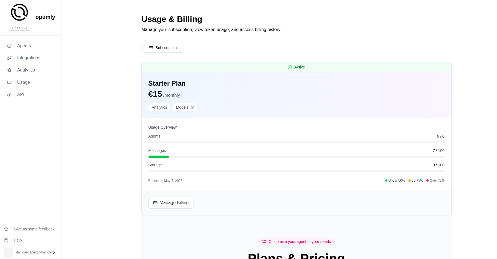Open the Help link

(x=18, y=240)
